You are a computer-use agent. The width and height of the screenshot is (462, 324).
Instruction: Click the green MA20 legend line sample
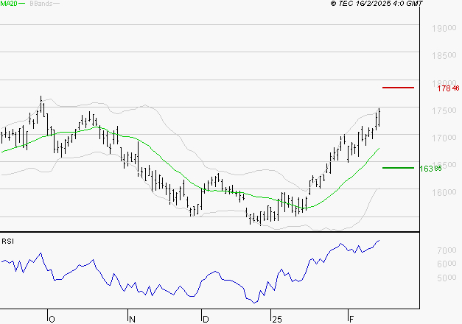(22, 3)
